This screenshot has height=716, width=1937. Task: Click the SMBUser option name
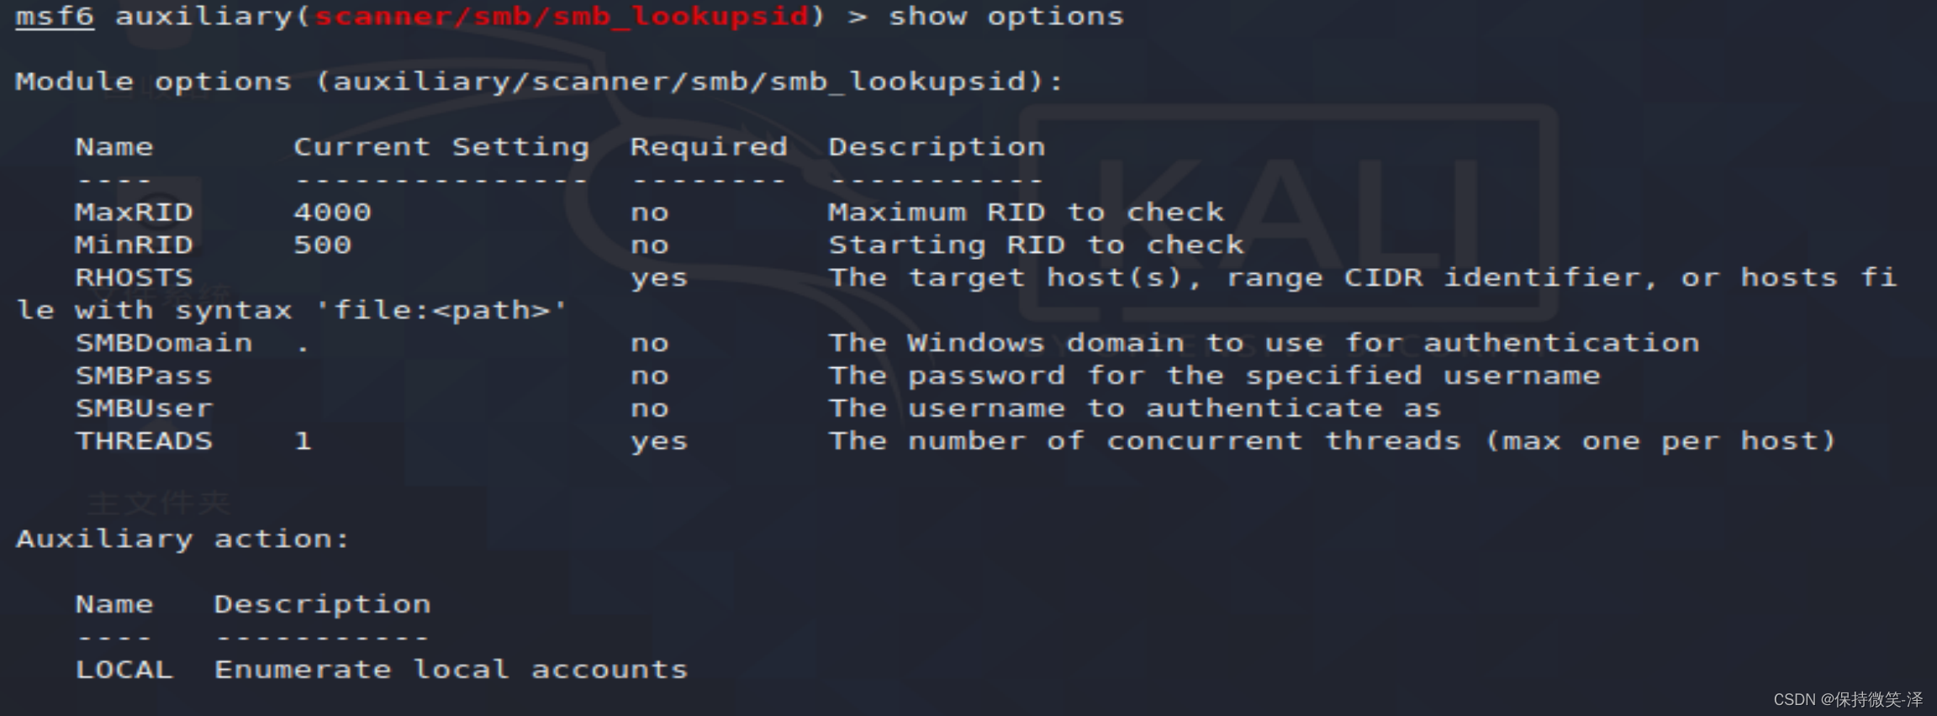(144, 409)
